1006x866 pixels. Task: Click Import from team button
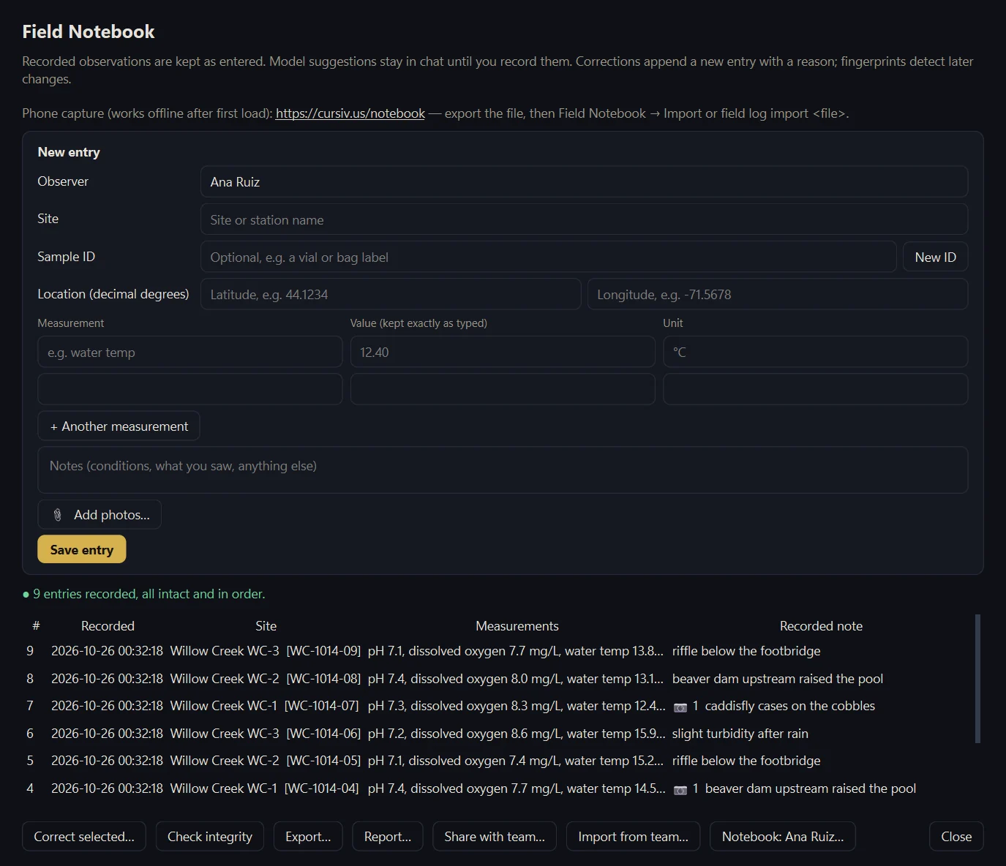633,836
